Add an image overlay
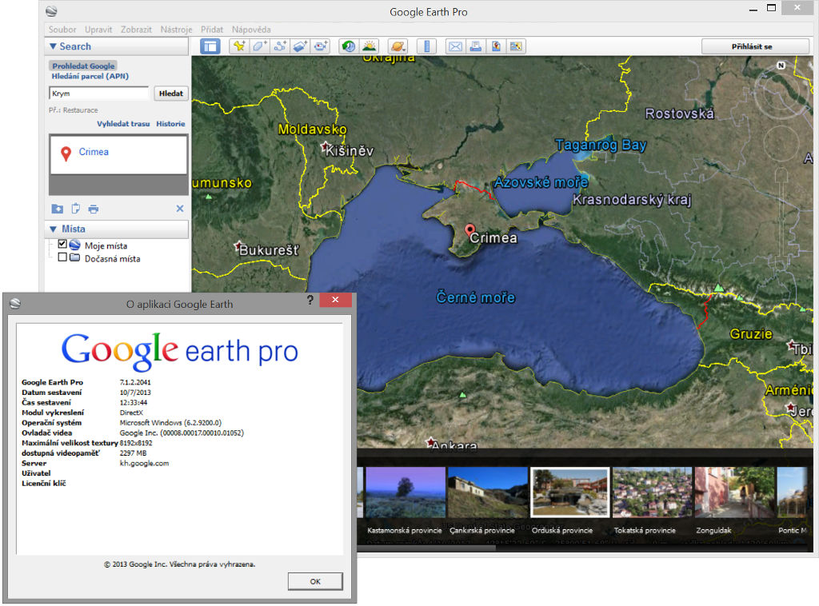The image size is (819, 606). (300, 46)
